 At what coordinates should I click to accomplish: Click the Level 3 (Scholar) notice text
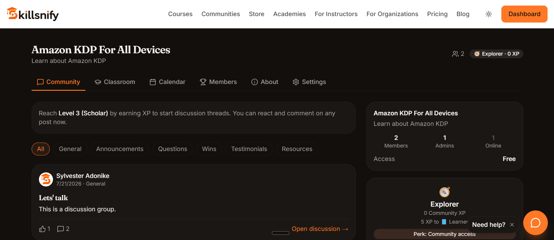click(83, 113)
